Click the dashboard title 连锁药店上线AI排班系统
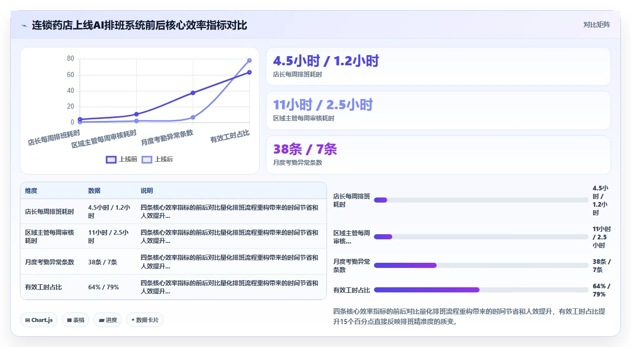 click(139, 25)
